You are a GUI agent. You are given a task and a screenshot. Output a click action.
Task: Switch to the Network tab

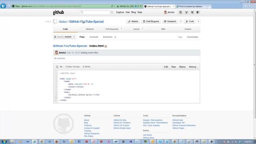tap(90, 29)
